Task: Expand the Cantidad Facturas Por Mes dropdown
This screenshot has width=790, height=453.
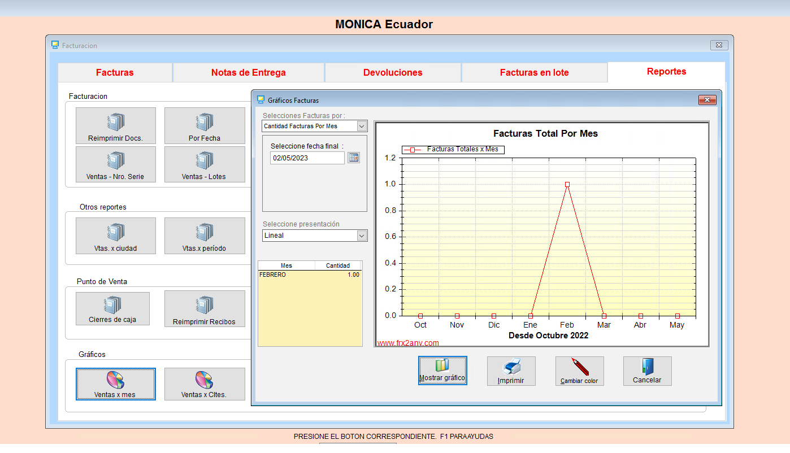Action: (x=362, y=126)
